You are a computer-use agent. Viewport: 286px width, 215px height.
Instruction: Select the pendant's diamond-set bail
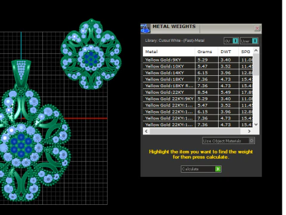point(21,73)
